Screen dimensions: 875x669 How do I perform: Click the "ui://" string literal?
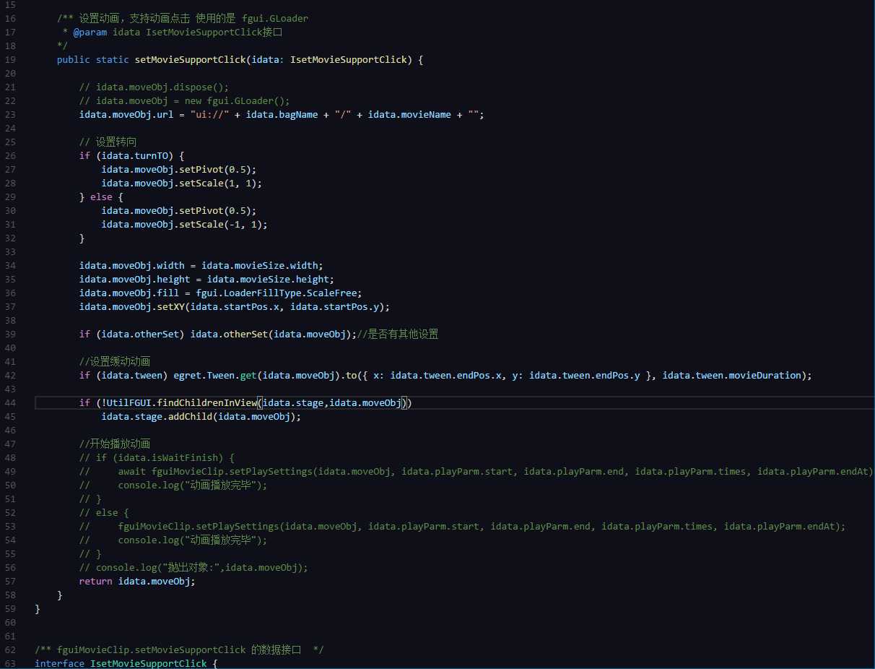[x=210, y=114]
